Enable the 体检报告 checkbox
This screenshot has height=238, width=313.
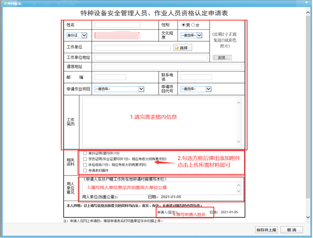(x=85, y=165)
